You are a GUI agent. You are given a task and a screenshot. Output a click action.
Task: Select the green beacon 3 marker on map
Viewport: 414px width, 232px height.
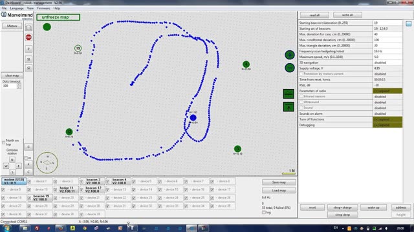(x=237, y=149)
